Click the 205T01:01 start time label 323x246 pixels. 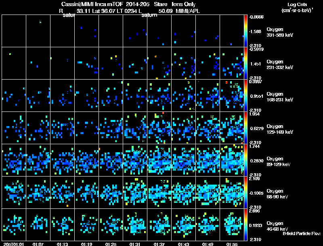[14, 244]
